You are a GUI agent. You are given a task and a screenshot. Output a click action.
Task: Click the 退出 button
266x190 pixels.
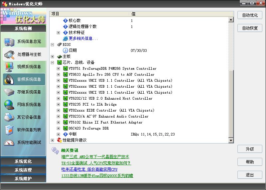pyautogui.click(x=250, y=175)
